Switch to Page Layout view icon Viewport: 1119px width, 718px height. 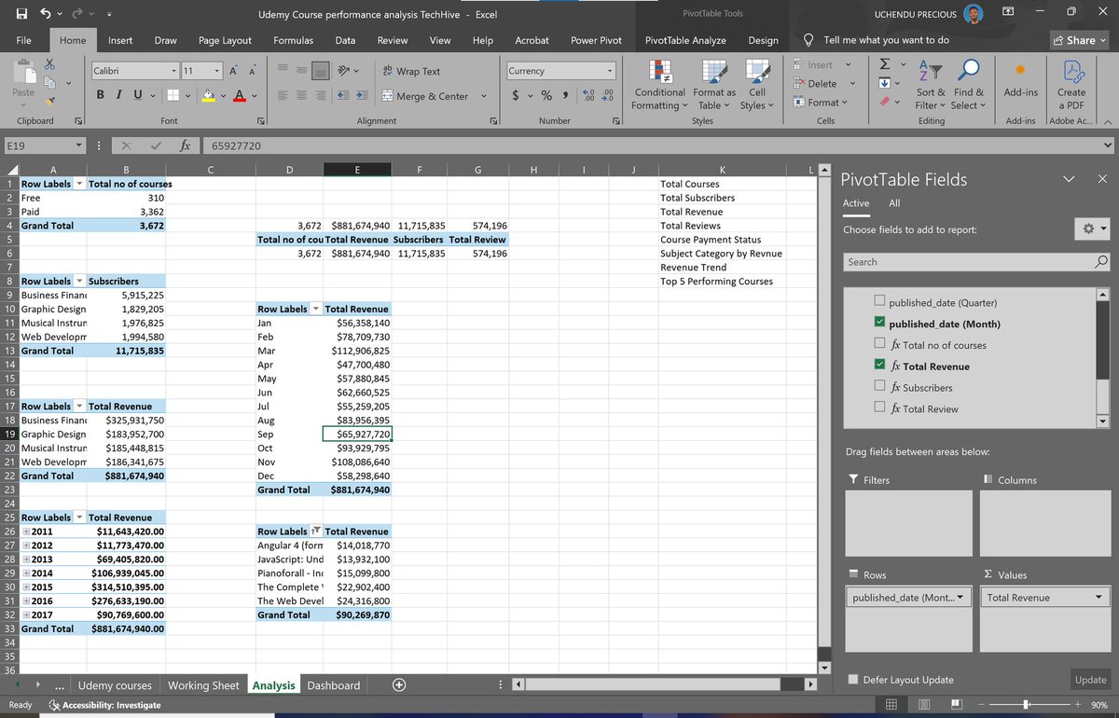click(924, 705)
